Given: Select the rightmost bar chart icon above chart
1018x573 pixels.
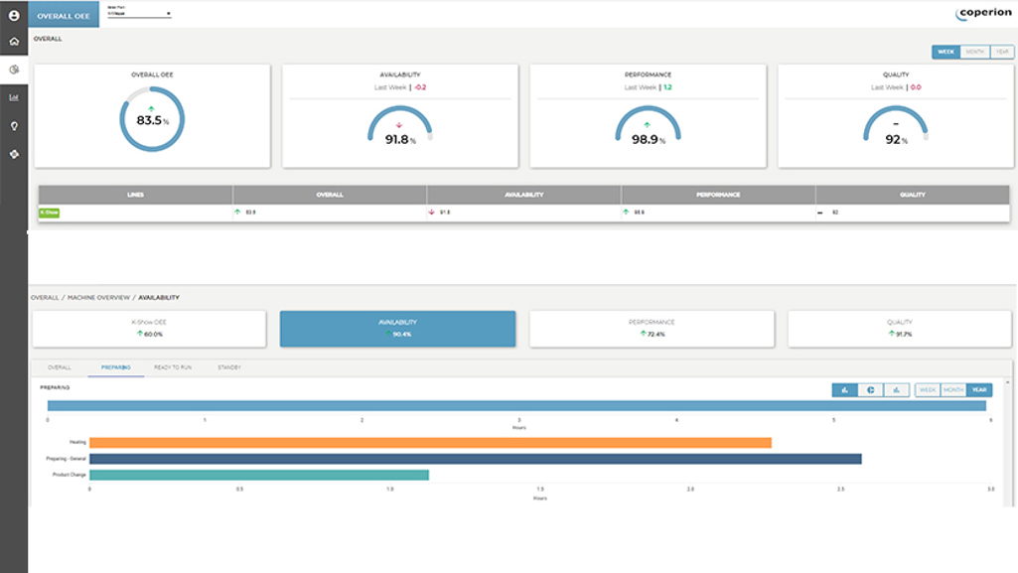Looking at the screenshot, I should [x=897, y=389].
